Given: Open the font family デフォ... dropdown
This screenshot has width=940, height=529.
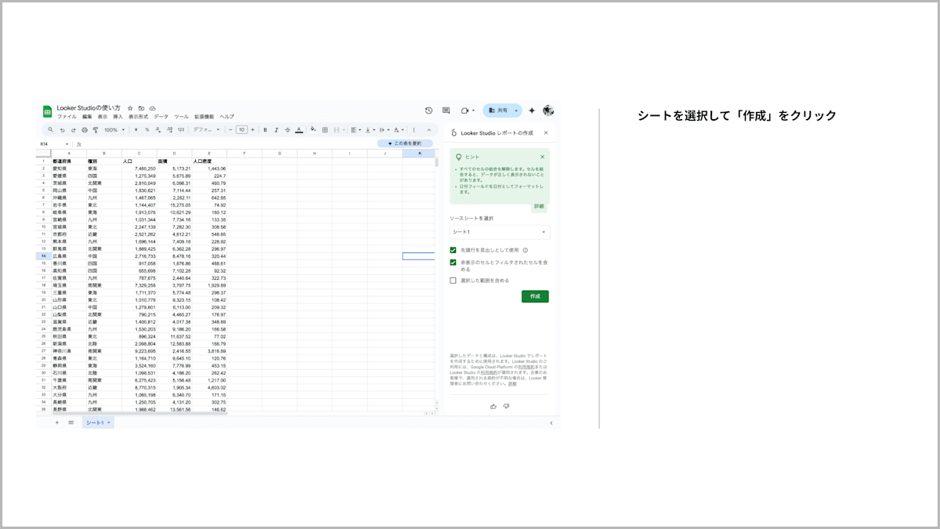Looking at the screenshot, I should (x=208, y=130).
